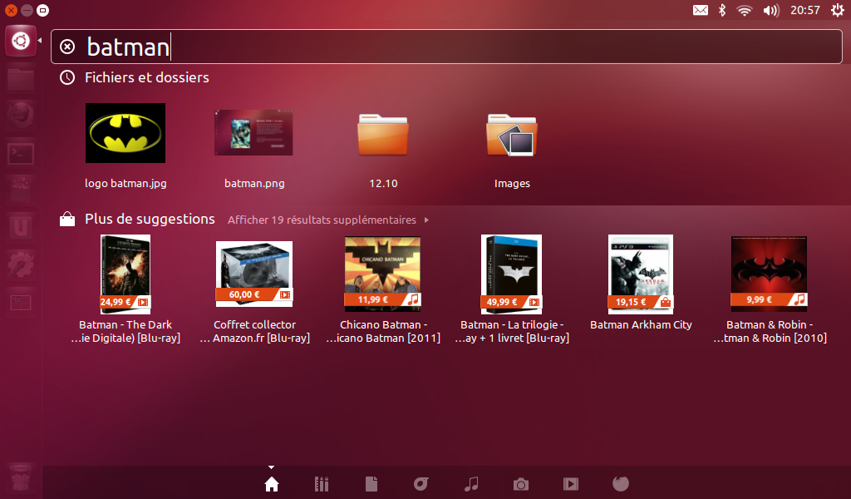The height and width of the screenshot is (499, 851).
Task: Switch to the Files lens
Action: pos(371,484)
